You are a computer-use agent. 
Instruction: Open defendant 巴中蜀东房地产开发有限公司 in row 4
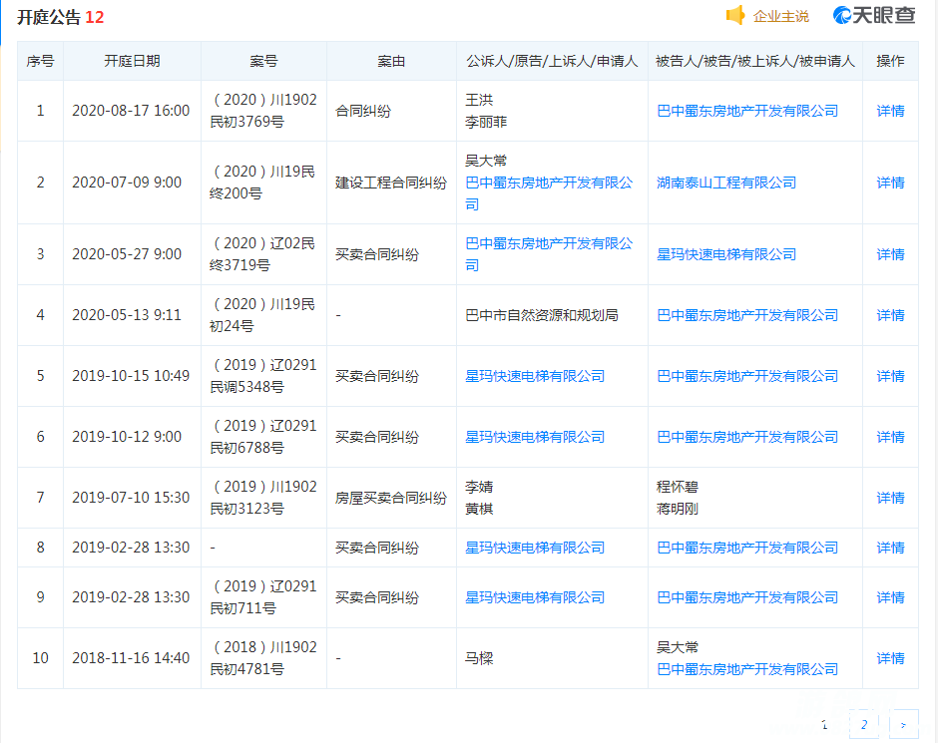coord(747,315)
